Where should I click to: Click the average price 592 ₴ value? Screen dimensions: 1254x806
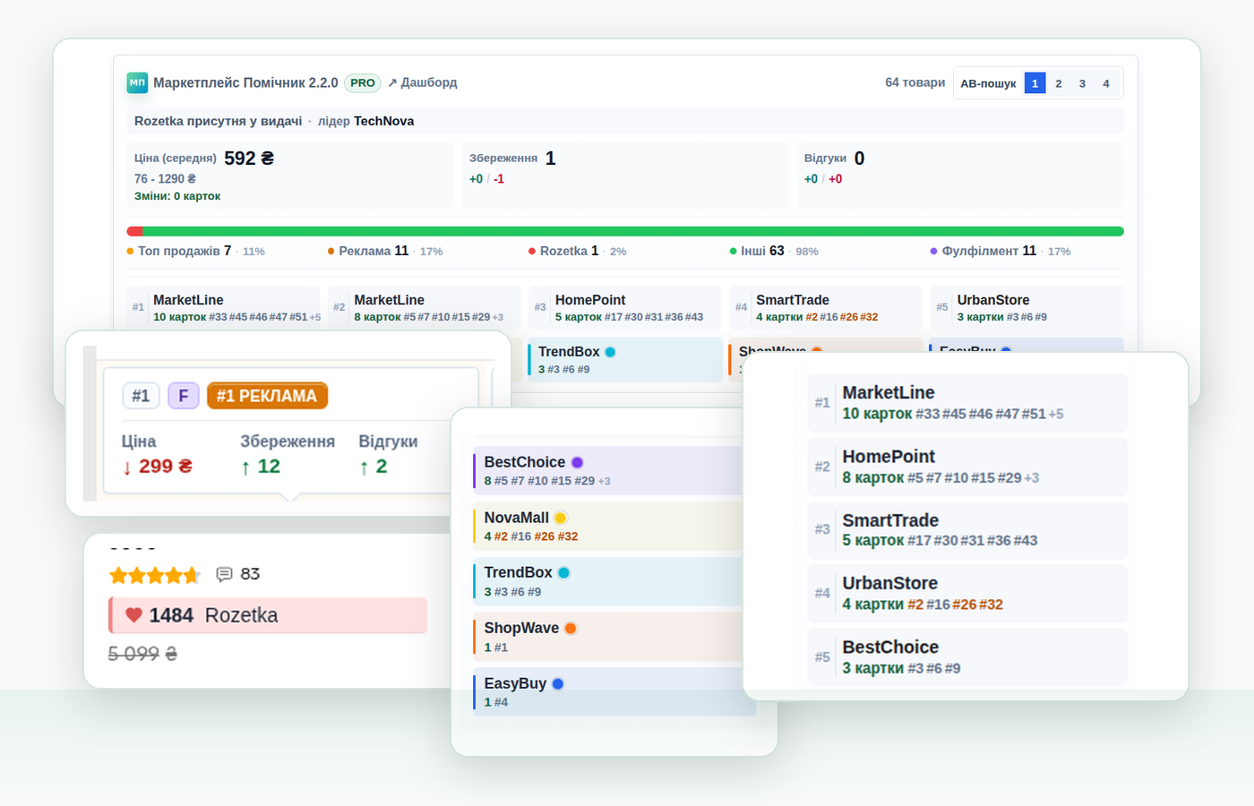click(249, 159)
